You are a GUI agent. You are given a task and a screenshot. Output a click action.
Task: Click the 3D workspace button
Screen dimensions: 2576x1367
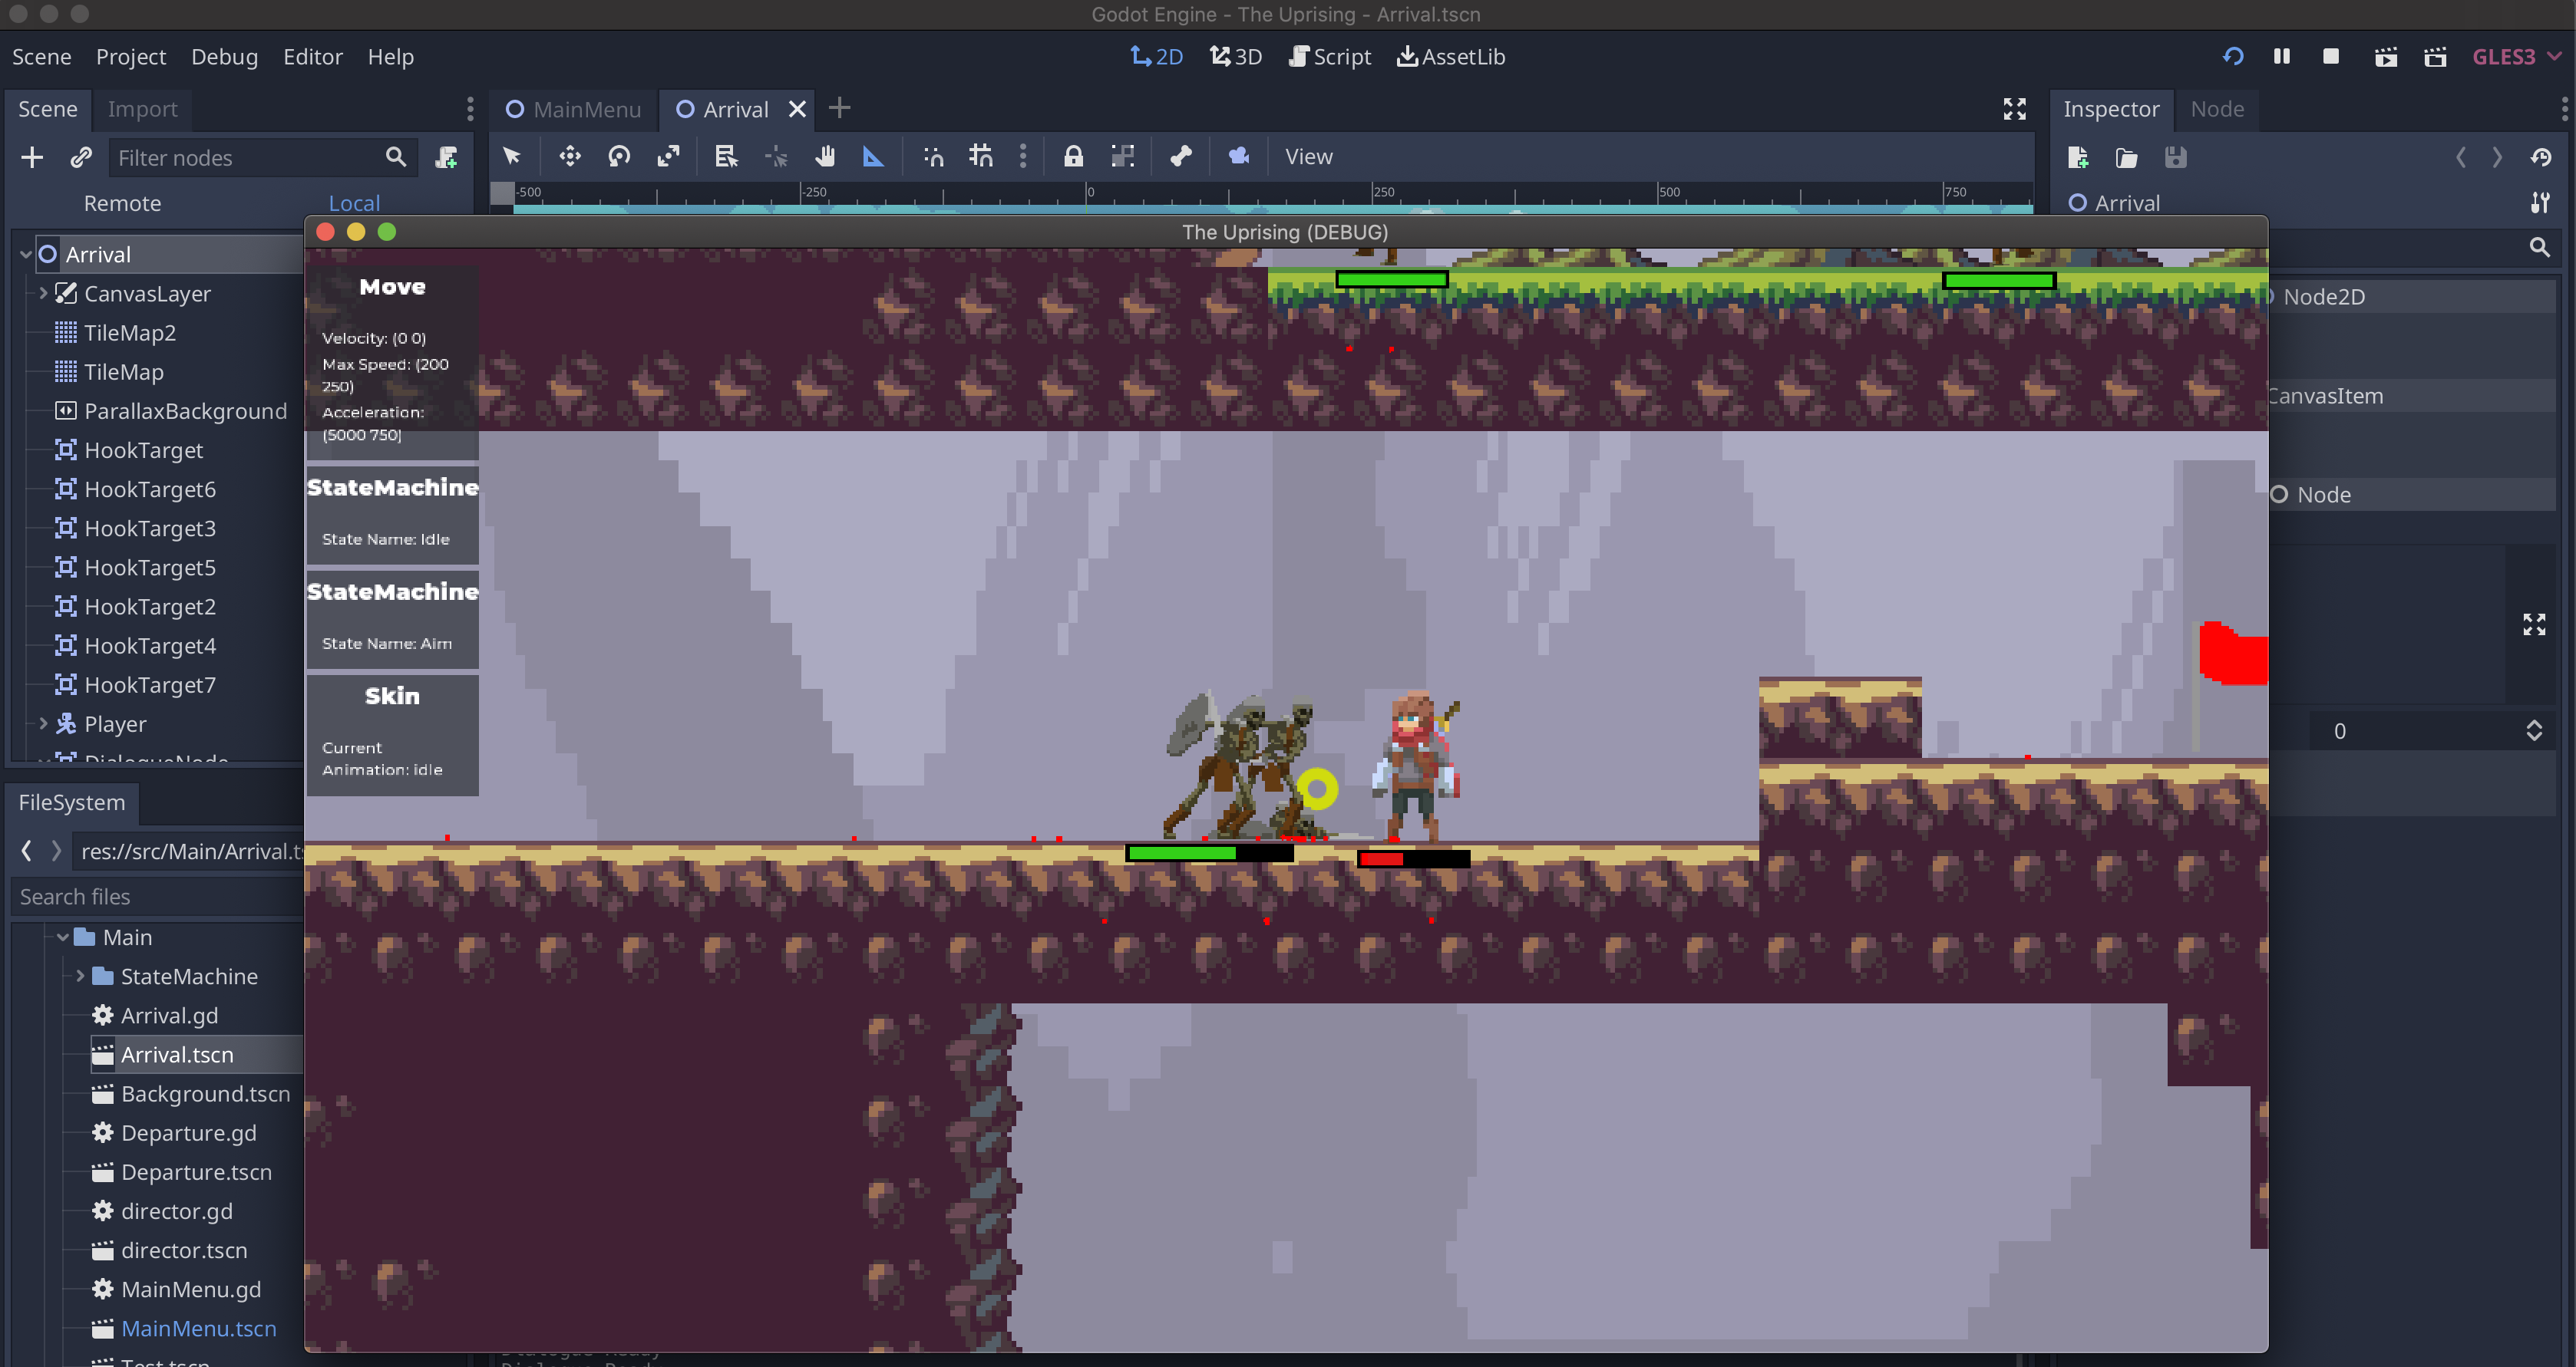tap(1235, 57)
